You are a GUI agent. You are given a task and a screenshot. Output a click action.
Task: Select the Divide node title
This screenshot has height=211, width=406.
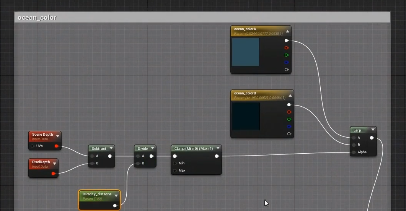(143, 148)
